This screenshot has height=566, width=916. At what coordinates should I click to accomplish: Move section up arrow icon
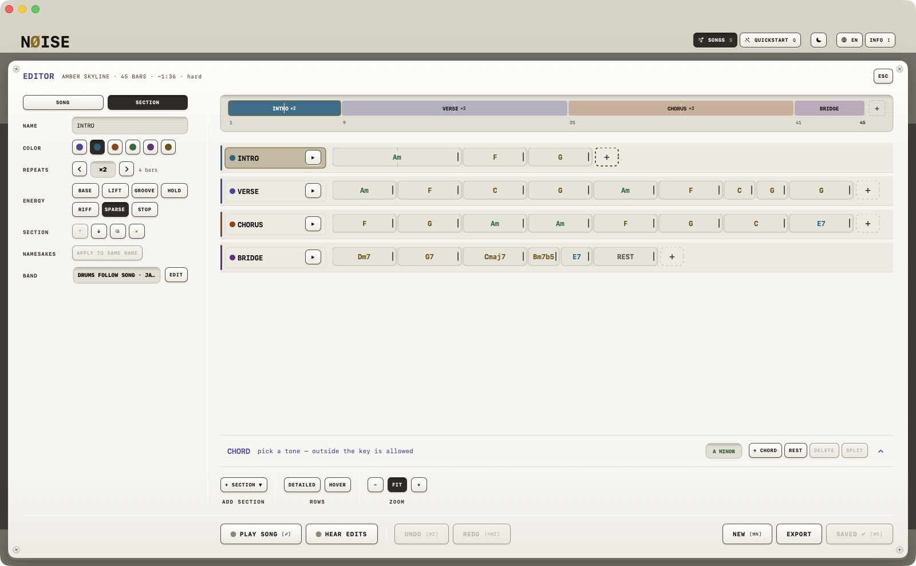pyautogui.click(x=80, y=231)
